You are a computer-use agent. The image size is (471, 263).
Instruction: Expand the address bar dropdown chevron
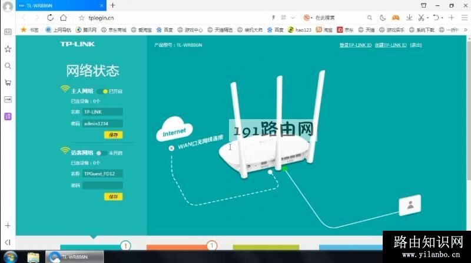tap(293, 18)
